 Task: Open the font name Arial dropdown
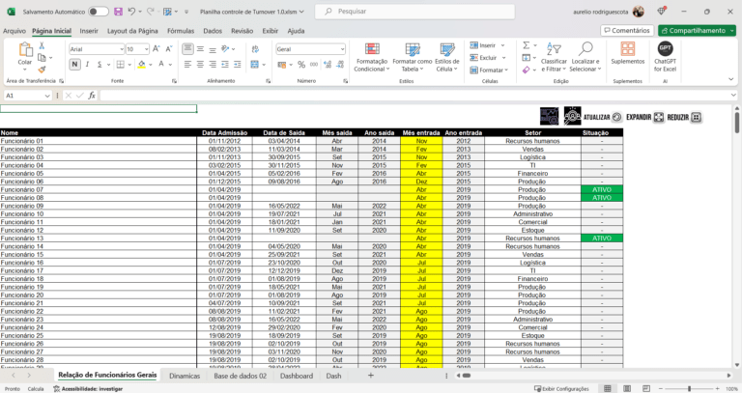(x=122, y=49)
